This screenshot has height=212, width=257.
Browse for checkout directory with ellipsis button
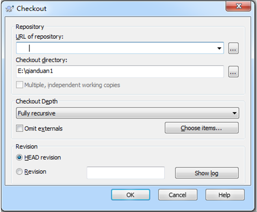[x=234, y=72]
